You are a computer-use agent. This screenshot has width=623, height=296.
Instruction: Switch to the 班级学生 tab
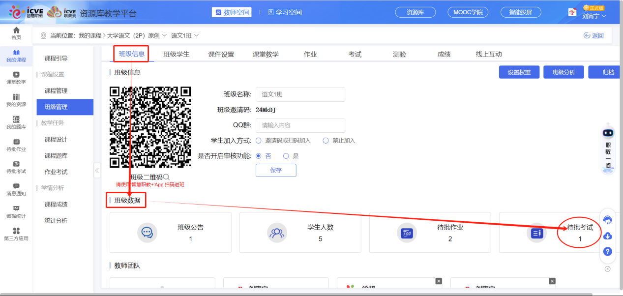click(x=176, y=55)
